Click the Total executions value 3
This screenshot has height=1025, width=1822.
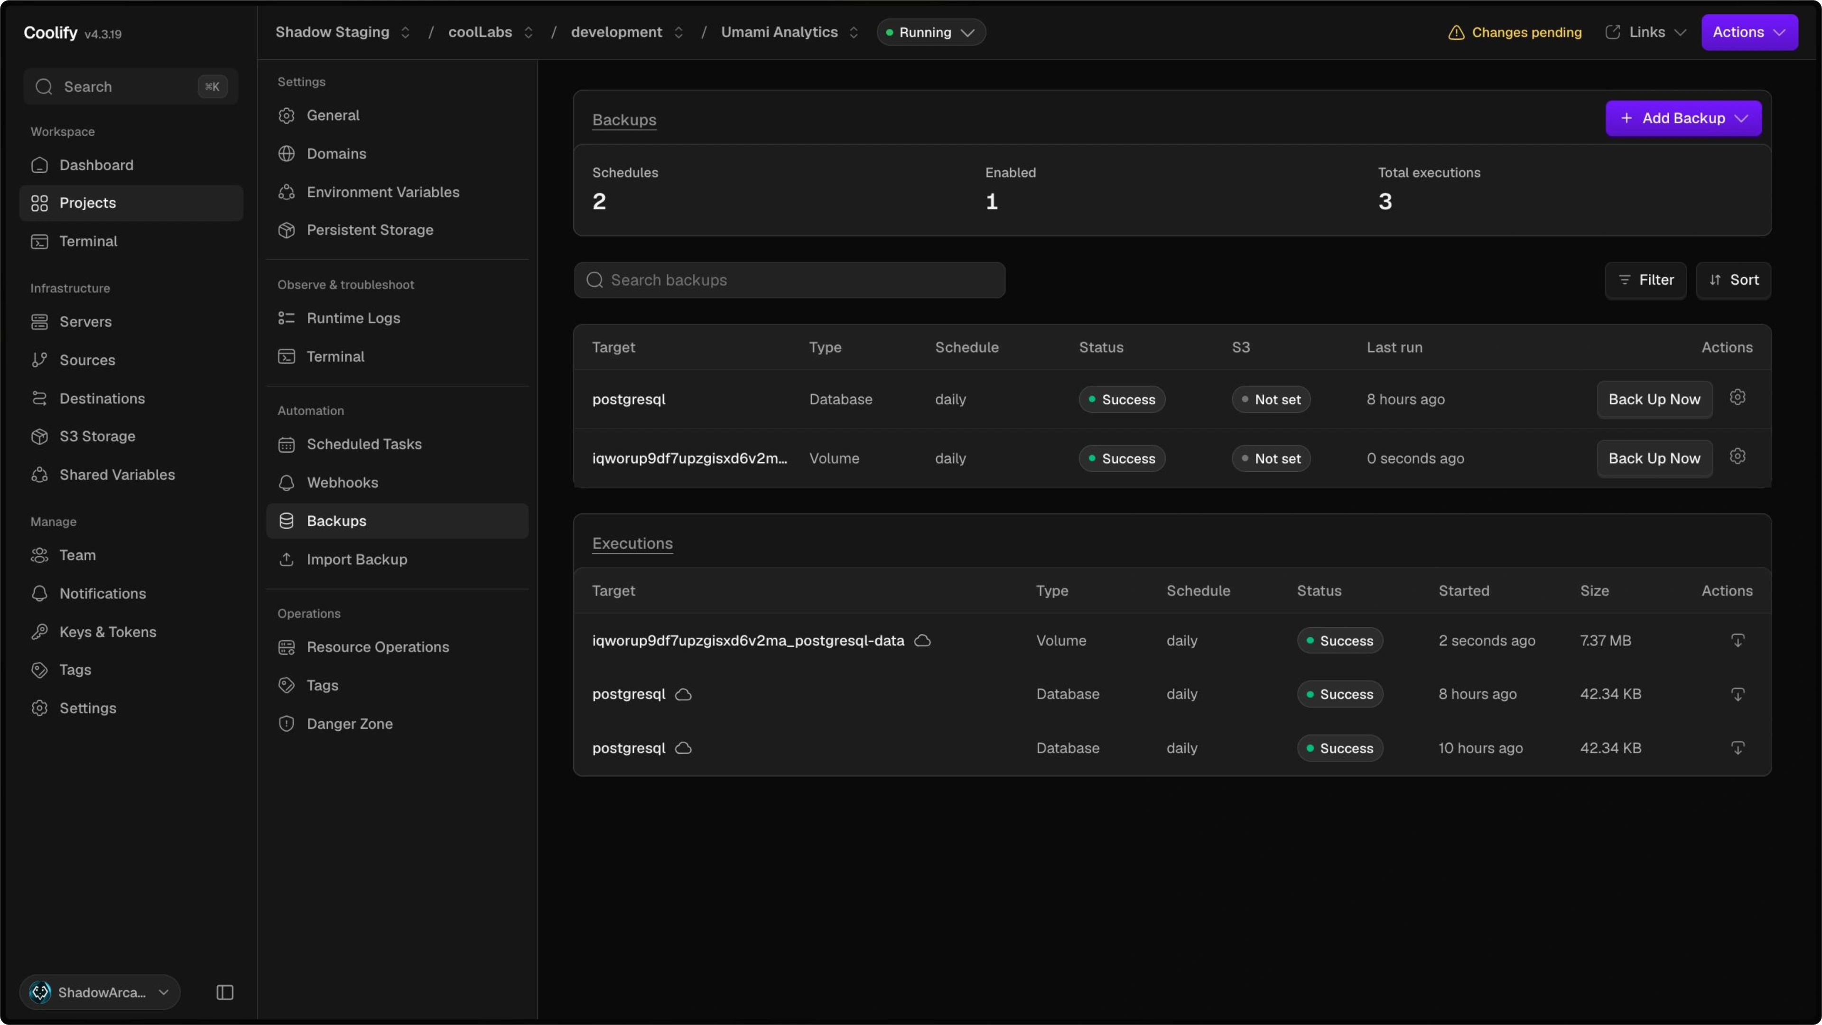click(1385, 202)
